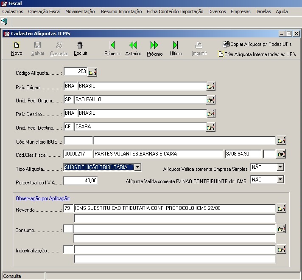
Task: Open lookup for Revenda observation
Action: (x=281, y=209)
